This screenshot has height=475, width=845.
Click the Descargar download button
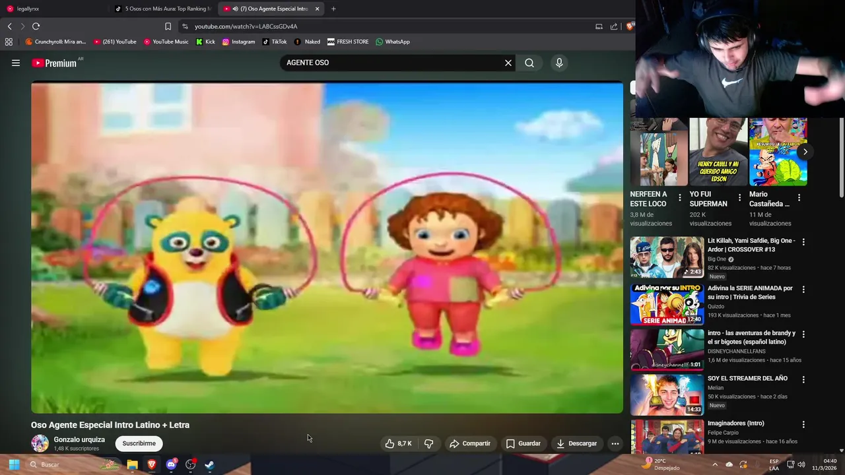[576, 443]
